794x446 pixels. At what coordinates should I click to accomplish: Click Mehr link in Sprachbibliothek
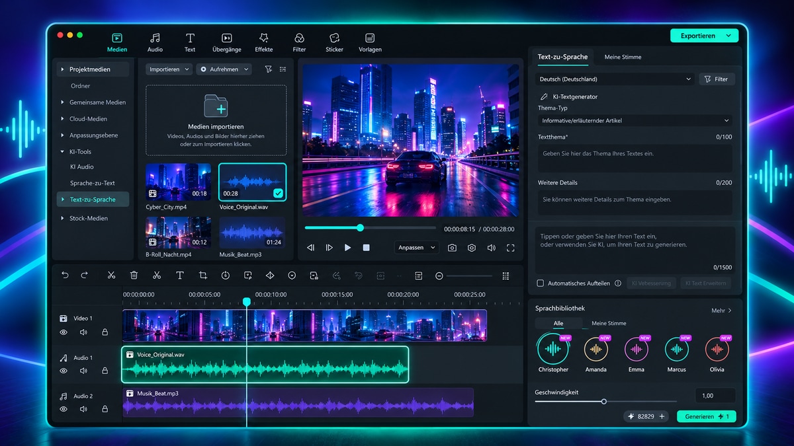coord(721,310)
